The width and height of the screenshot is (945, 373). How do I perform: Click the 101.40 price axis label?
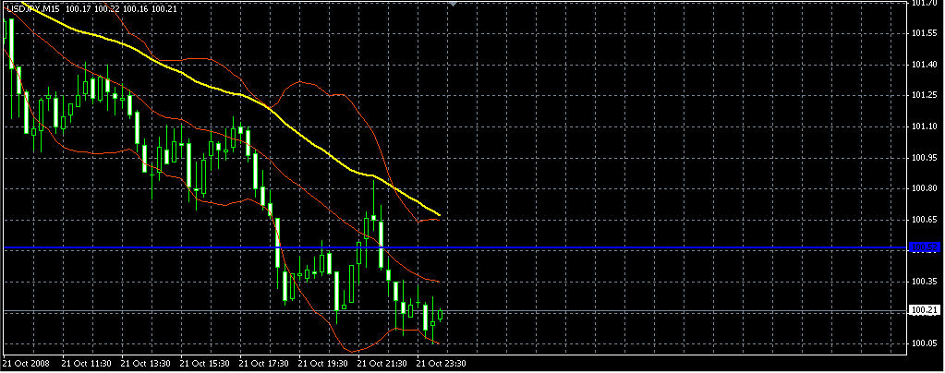tap(925, 65)
